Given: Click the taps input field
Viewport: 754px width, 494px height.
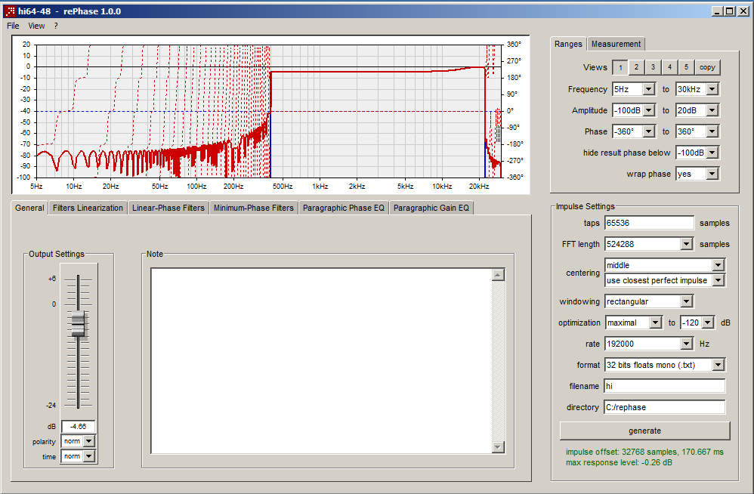Looking at the screenshot, I should pos(648,223).
